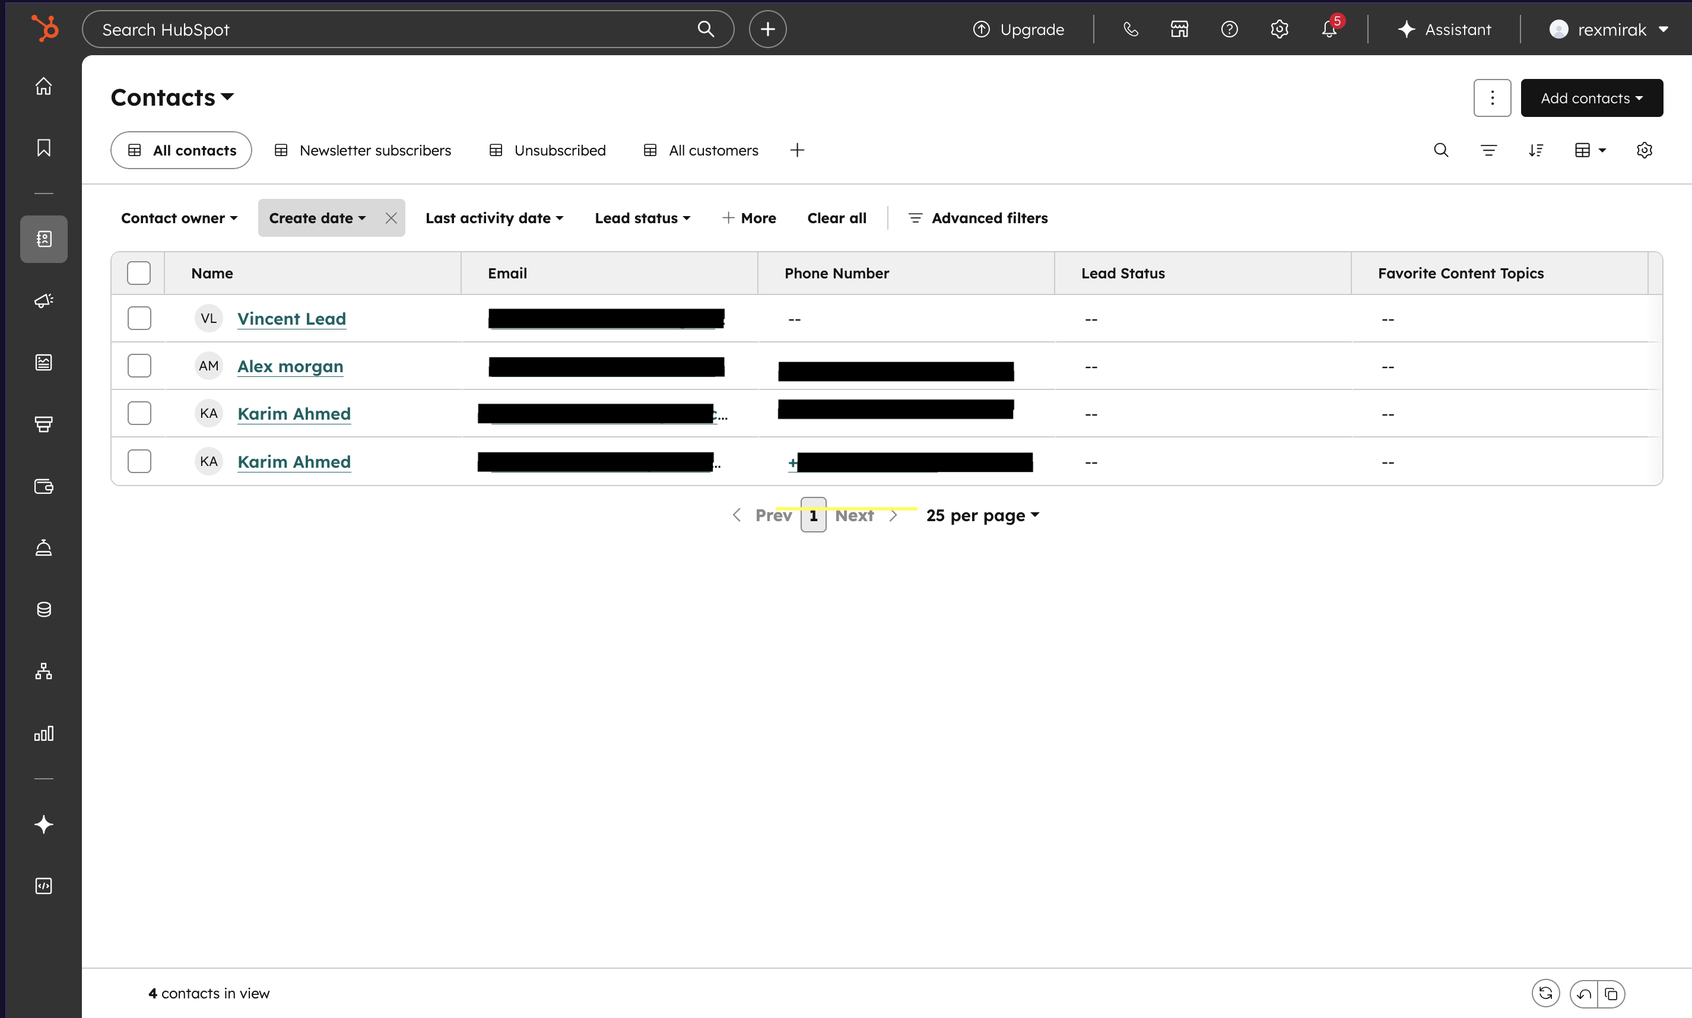Image resolution: width=1692 pixels, height=1018 pixels.
Task: Open the Help question mark icon
Action: pos(1230,29)
